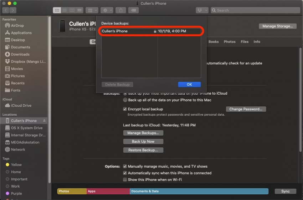Switch to the Files tab
This screenshot has width=303, height=200.
point(245,42)
